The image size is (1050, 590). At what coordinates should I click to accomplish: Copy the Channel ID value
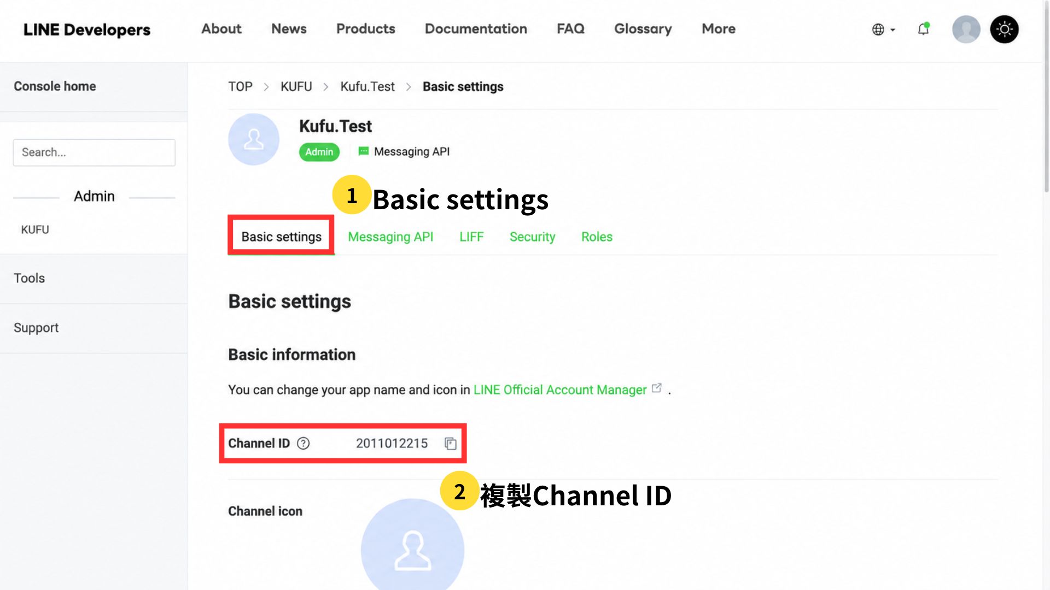450,444
